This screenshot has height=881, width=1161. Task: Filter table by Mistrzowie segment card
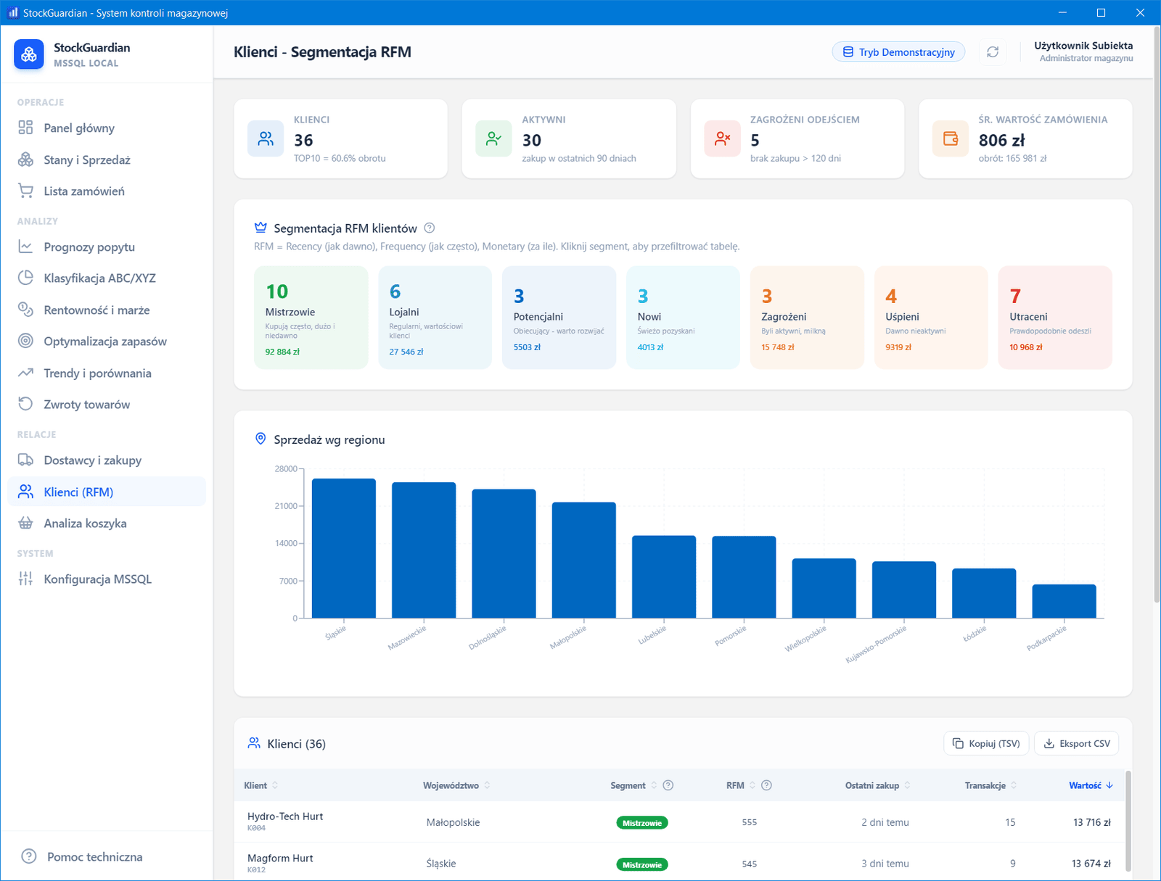pos(311,318)
